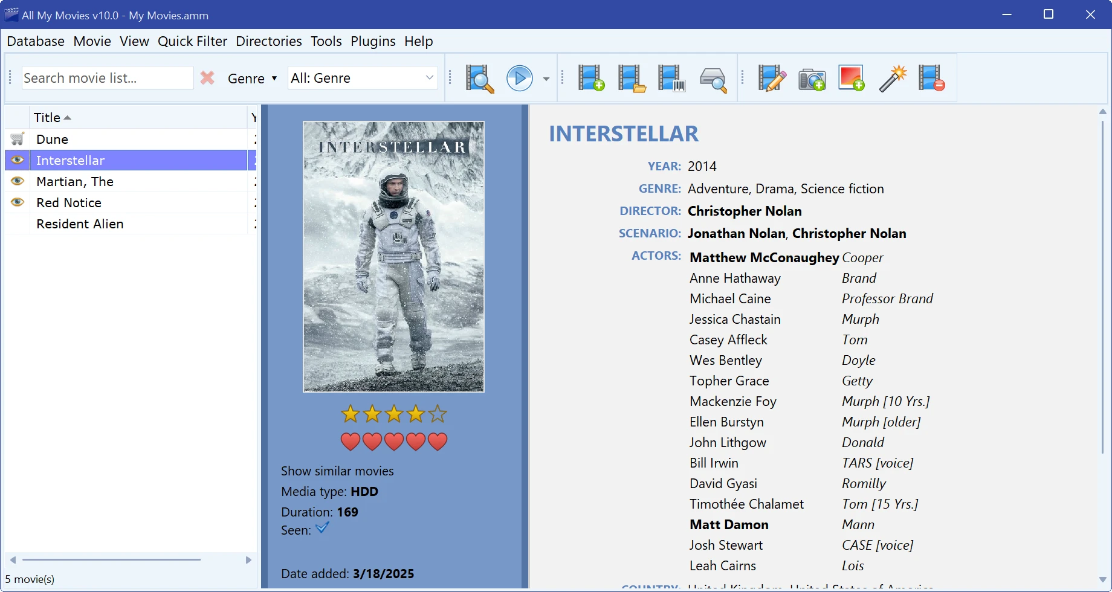Image resolution: width=1112 pixels, height=592 pixels.
Task: Click scroll down arrow in details pane
Action: (1102, 580)
